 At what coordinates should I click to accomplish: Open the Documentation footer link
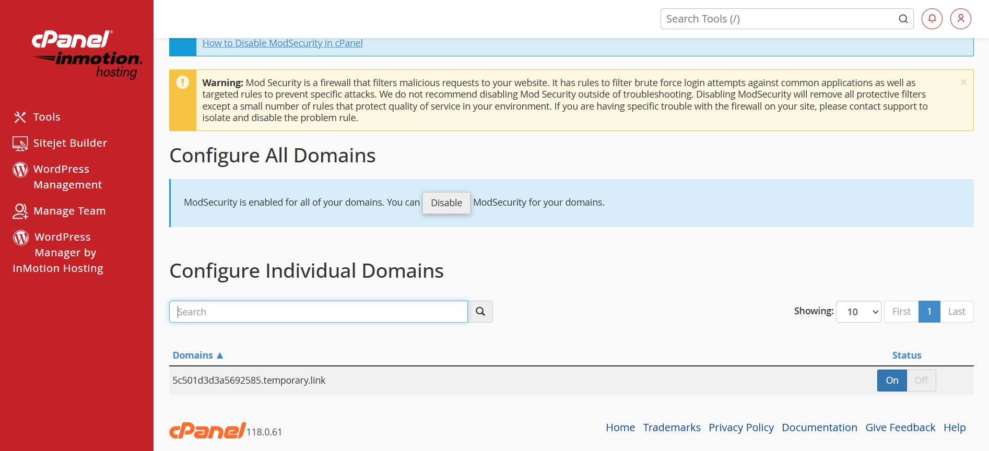click(819, 428)
